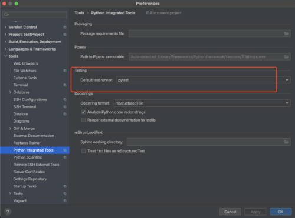Image resolution: width=295 pixels, height=218 pixels.
Task: Click project-level icon beside Python Integrated Tools
Action: tap(65, 150)
